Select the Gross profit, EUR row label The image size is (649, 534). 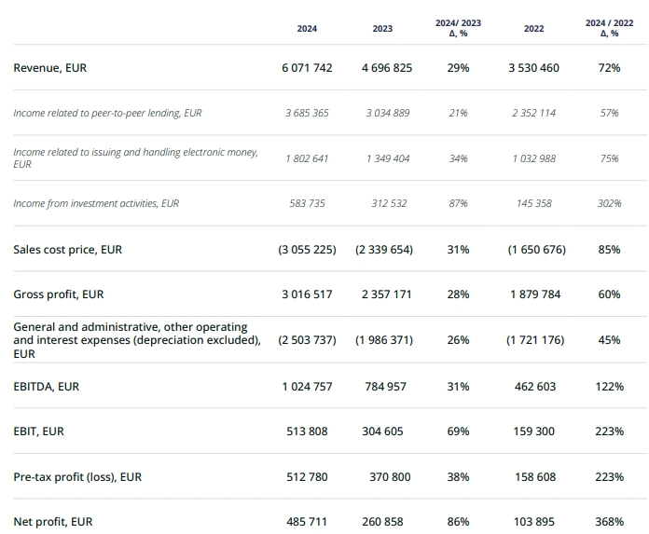click(x=59, y=294)
